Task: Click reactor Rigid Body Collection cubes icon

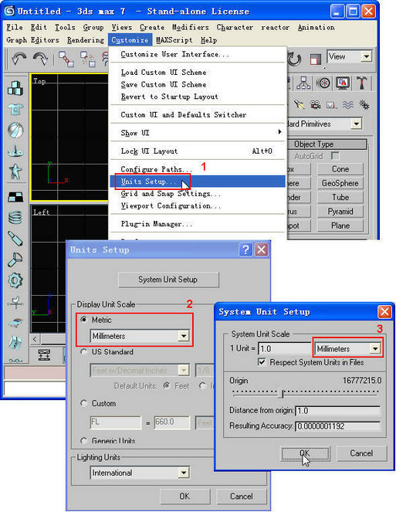Action: click(x=15, y=88)
